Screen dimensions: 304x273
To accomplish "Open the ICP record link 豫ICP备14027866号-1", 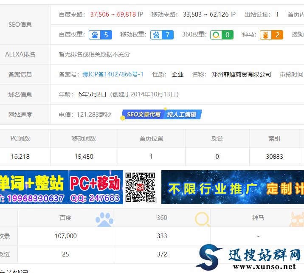I will coord(113,74).
